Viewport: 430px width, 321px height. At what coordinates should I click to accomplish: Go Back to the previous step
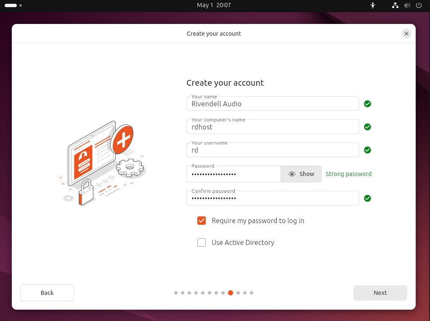[x=47, y=293]
